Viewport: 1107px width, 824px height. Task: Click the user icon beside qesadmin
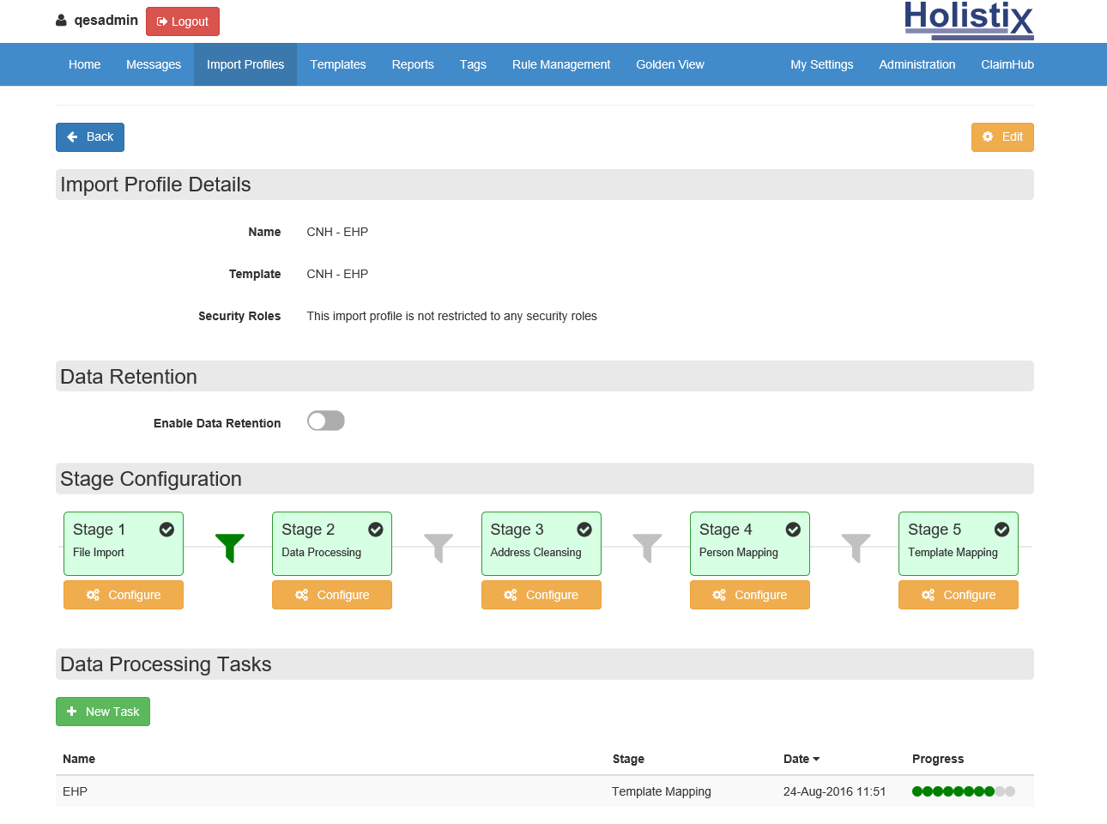(x=62, y=21)
